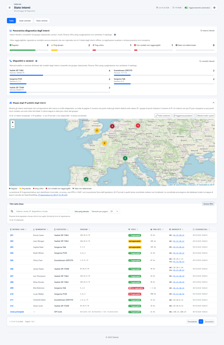Sort by the VERSIONE column
224x345 pixels.
[x=85, y=229]
